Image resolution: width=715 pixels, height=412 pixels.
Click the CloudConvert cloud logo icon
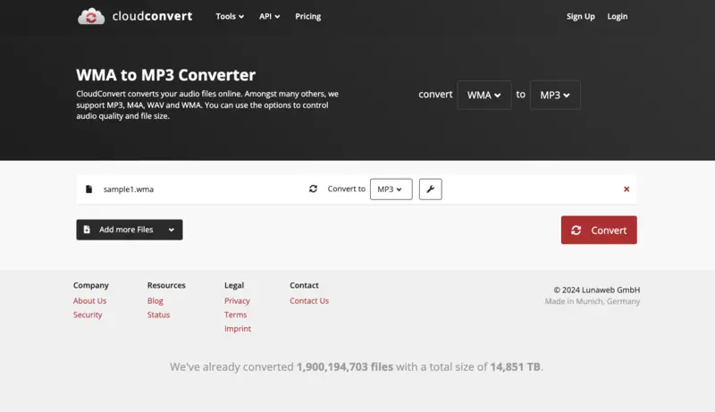(x=91, y=16)
